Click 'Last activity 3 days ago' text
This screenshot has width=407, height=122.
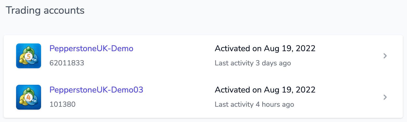[x=253, y=63]
